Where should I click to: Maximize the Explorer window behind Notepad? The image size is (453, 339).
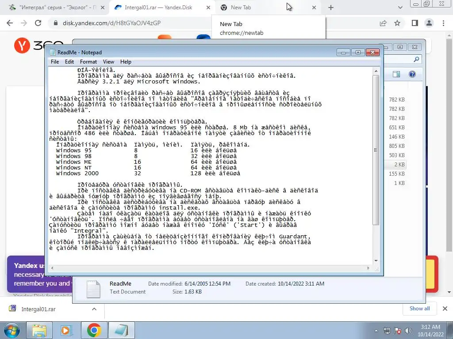pos(400,47)
